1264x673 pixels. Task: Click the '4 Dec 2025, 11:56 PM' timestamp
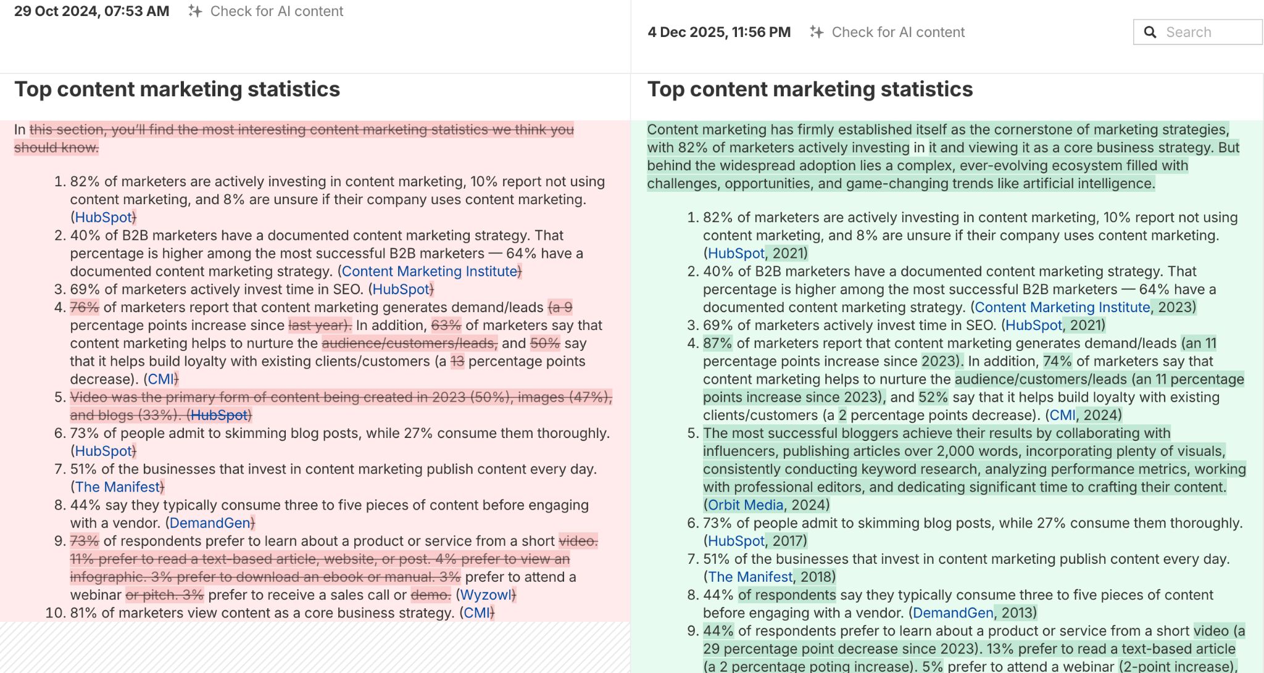click(719, 32)
